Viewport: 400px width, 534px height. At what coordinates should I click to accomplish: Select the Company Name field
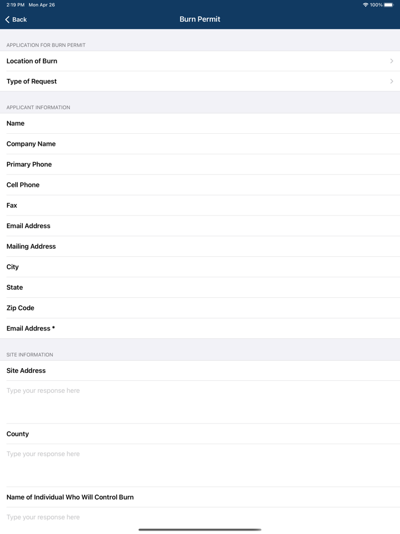200,144
